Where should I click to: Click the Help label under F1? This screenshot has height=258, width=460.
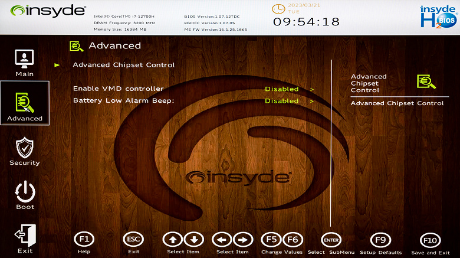tap(84, 252)
